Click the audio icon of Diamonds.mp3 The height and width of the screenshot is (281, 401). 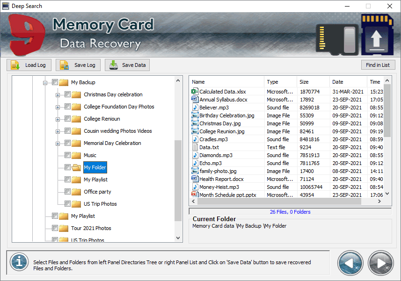pyautogui.click(x=195, y=155)
